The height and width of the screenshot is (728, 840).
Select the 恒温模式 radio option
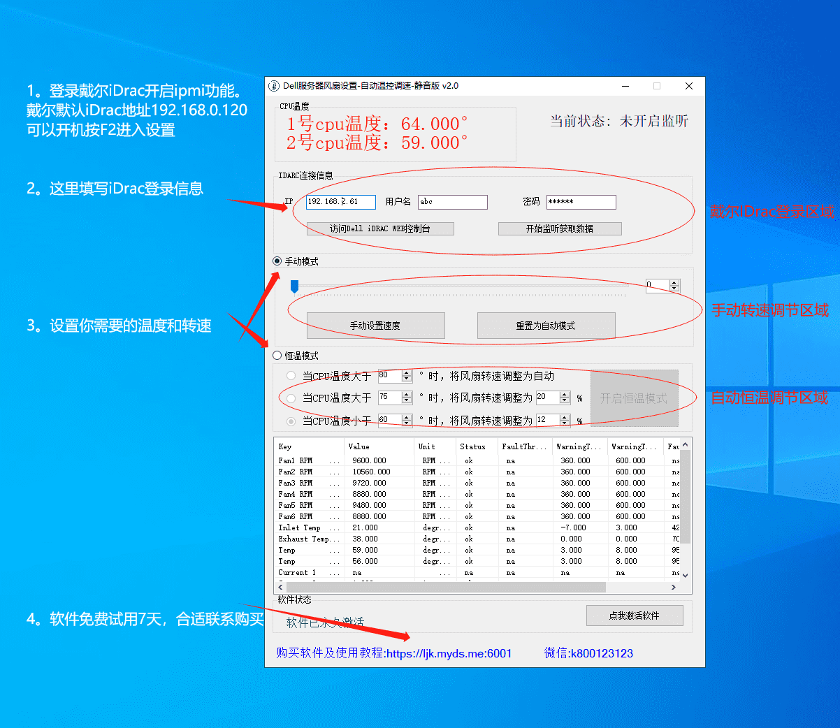point(275,355)
